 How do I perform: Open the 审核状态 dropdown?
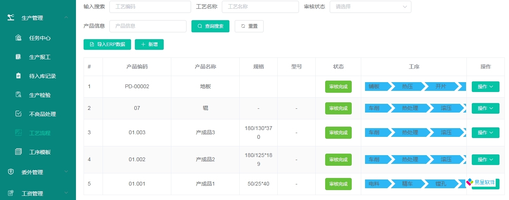(371, 7)
